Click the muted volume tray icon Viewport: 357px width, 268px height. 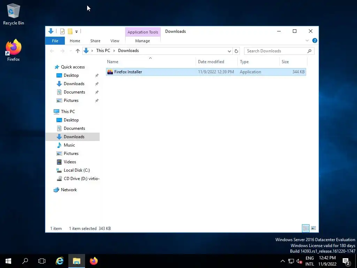pos(299,261)
